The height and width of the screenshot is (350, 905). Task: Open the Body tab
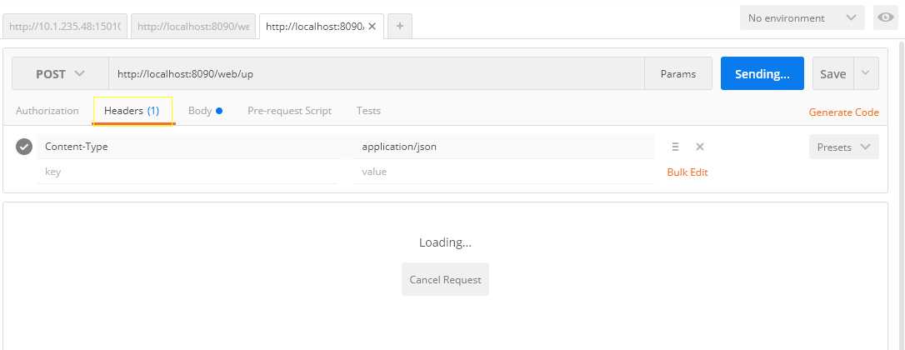point(206,110)
